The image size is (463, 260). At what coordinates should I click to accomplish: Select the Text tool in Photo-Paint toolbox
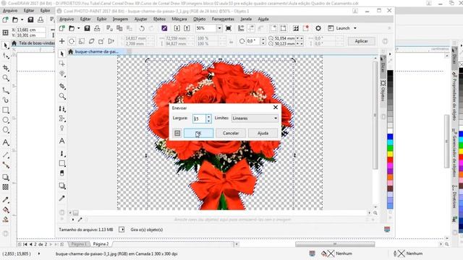[62, 141]
